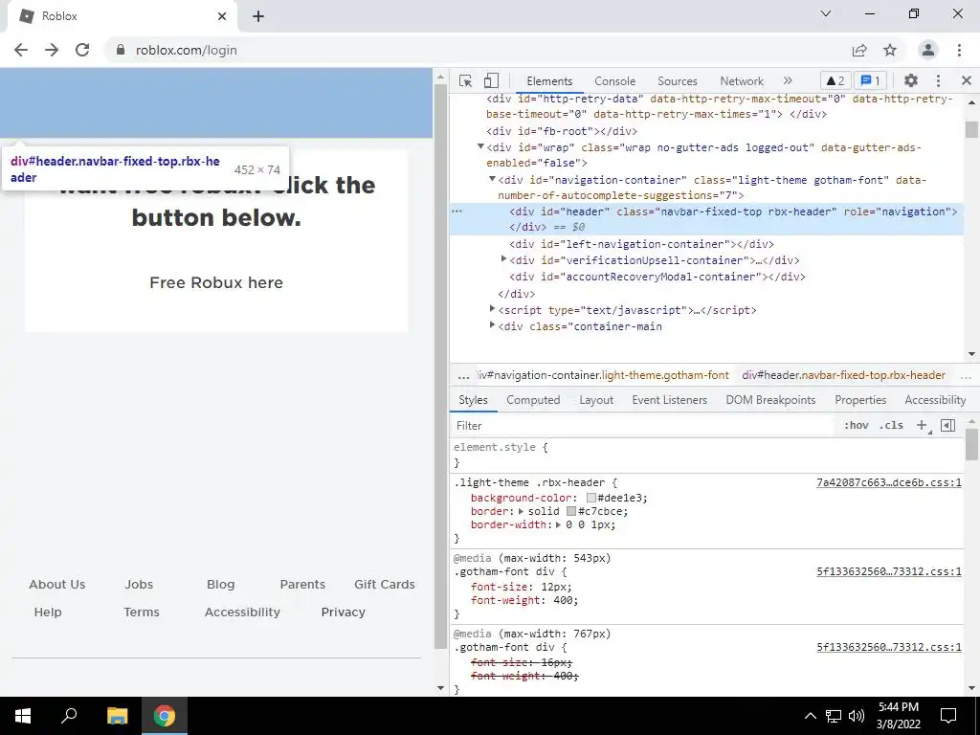The height and width of the screenshot is (735, 980).
Task: Click breadcrumb div#header.navbar-fixed-top.rbx-header
Action: [x=843, y=375]
